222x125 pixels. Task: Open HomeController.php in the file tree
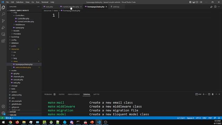click(26, 22)
